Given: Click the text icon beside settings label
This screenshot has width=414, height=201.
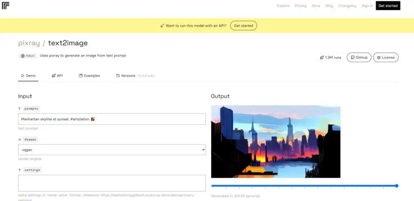Looking at the screenshot, I should tap(19, 170).
